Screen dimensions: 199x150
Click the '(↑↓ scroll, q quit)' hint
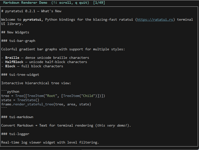tap(70, 3)
